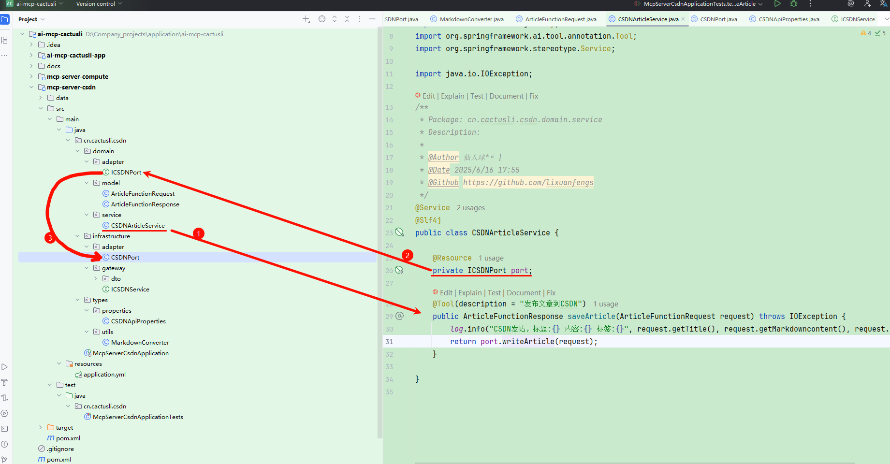Click the add new file plus icon
This screenshot has height=464, width=890.
pos(306,19)
